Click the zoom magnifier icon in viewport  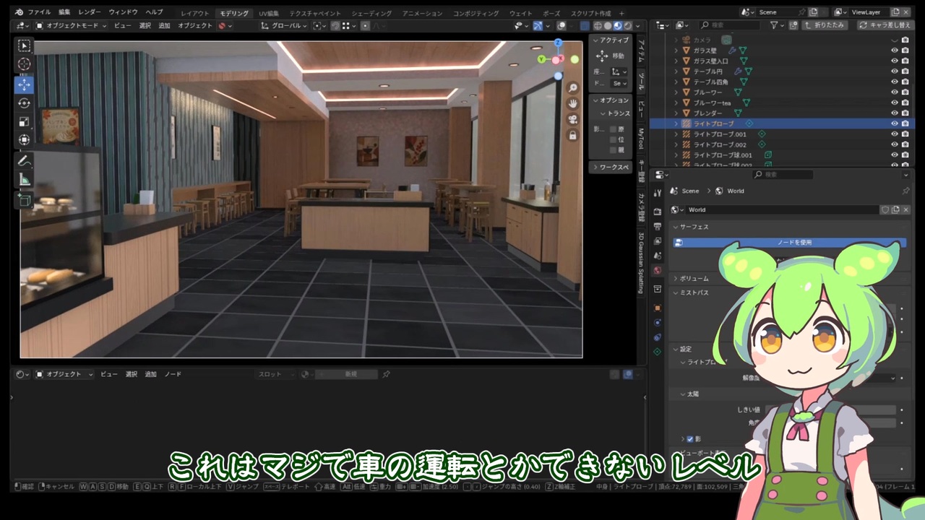tap(573, 87)
